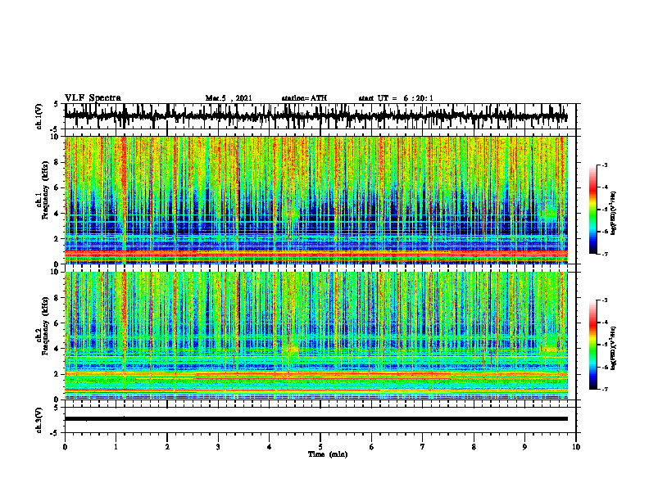Click the "-7" tick on ch.1 colorbar
This screenshot has width=649, height=501.
(605, 254)
